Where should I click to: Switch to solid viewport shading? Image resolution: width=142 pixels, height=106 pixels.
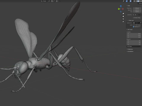point(138,1)
